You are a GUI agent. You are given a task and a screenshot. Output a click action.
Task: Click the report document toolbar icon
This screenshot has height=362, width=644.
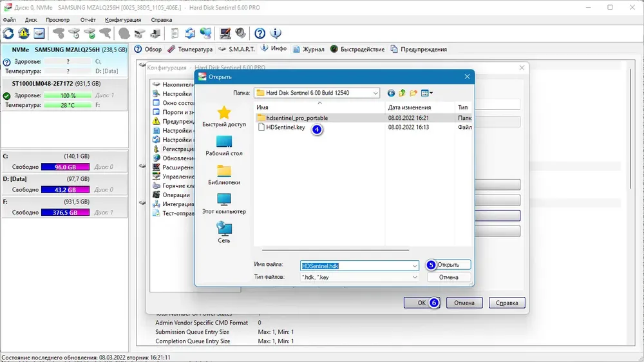(x=175, y=33)
